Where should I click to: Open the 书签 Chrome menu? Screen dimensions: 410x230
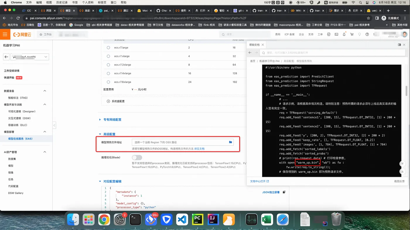click(x=75, y=2)
